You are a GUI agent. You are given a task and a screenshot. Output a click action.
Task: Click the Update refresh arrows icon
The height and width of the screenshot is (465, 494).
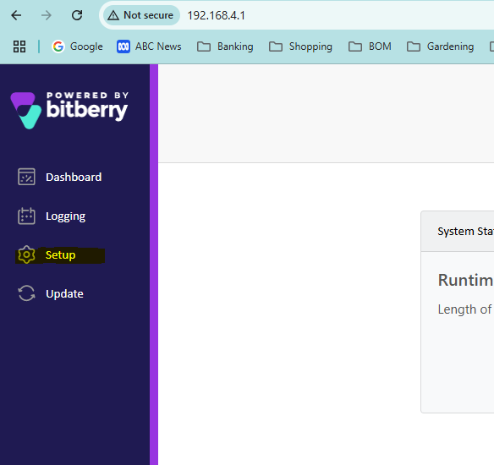coord(26,293)
